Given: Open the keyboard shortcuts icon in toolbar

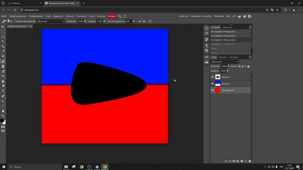Looking at the screenshot, I should click(x=3, y=131).
